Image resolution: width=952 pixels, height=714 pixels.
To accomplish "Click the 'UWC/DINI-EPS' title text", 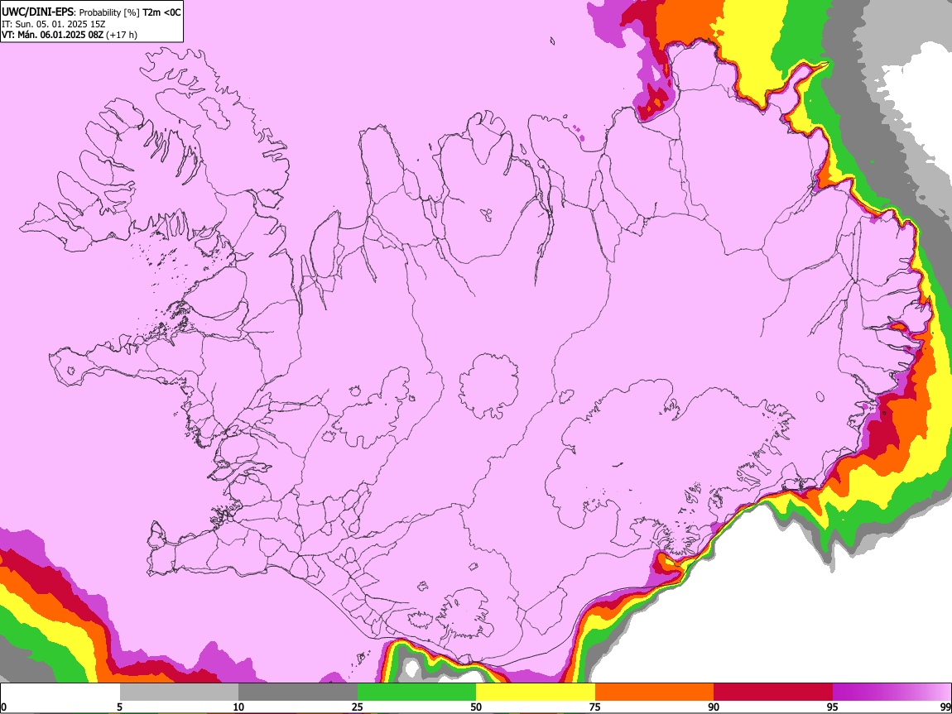I will tap(37, 12).
